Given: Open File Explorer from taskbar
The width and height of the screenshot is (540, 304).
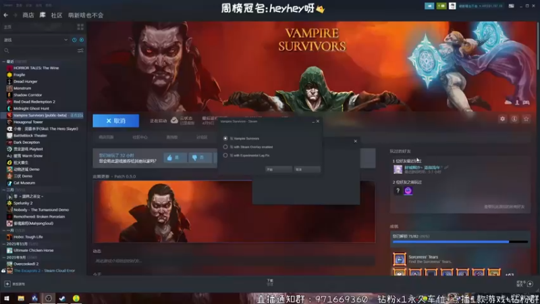Looking at the screenshot, I should pyautogui.click(x=21, y=298).
